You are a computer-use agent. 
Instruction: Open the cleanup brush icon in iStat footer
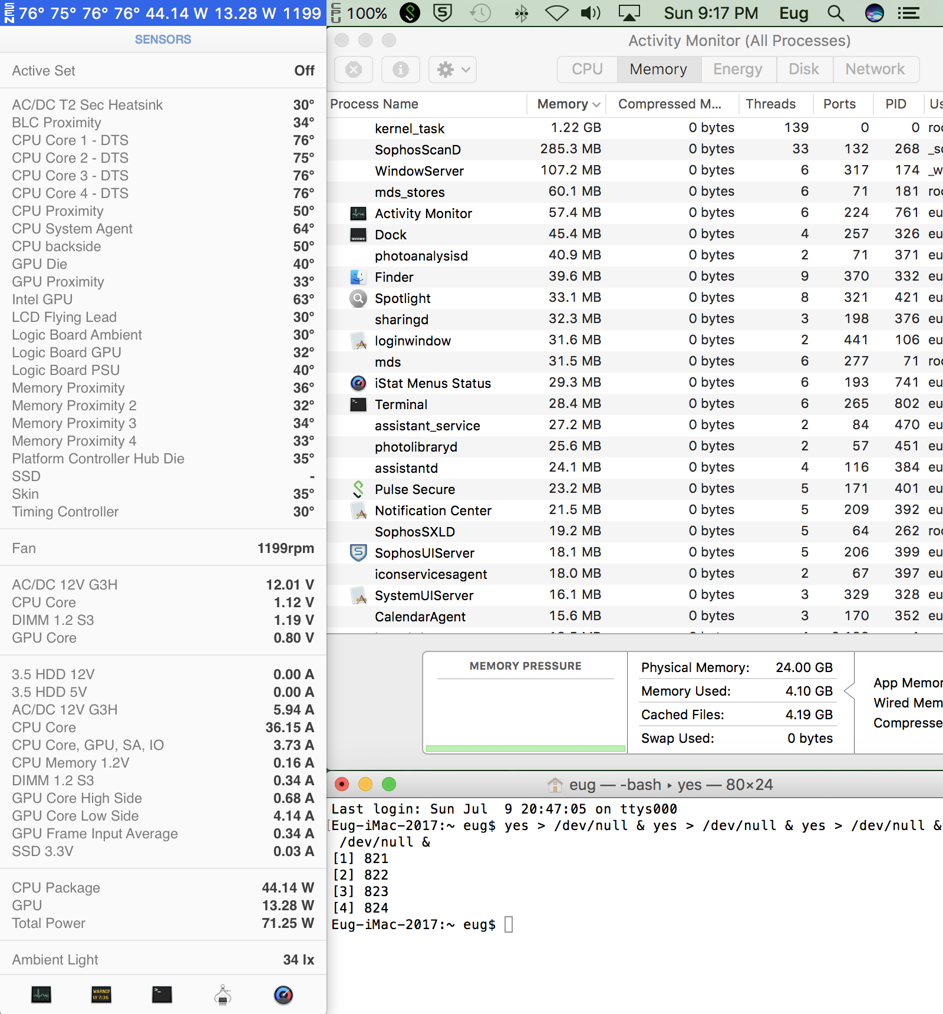[x=223, y=995]
